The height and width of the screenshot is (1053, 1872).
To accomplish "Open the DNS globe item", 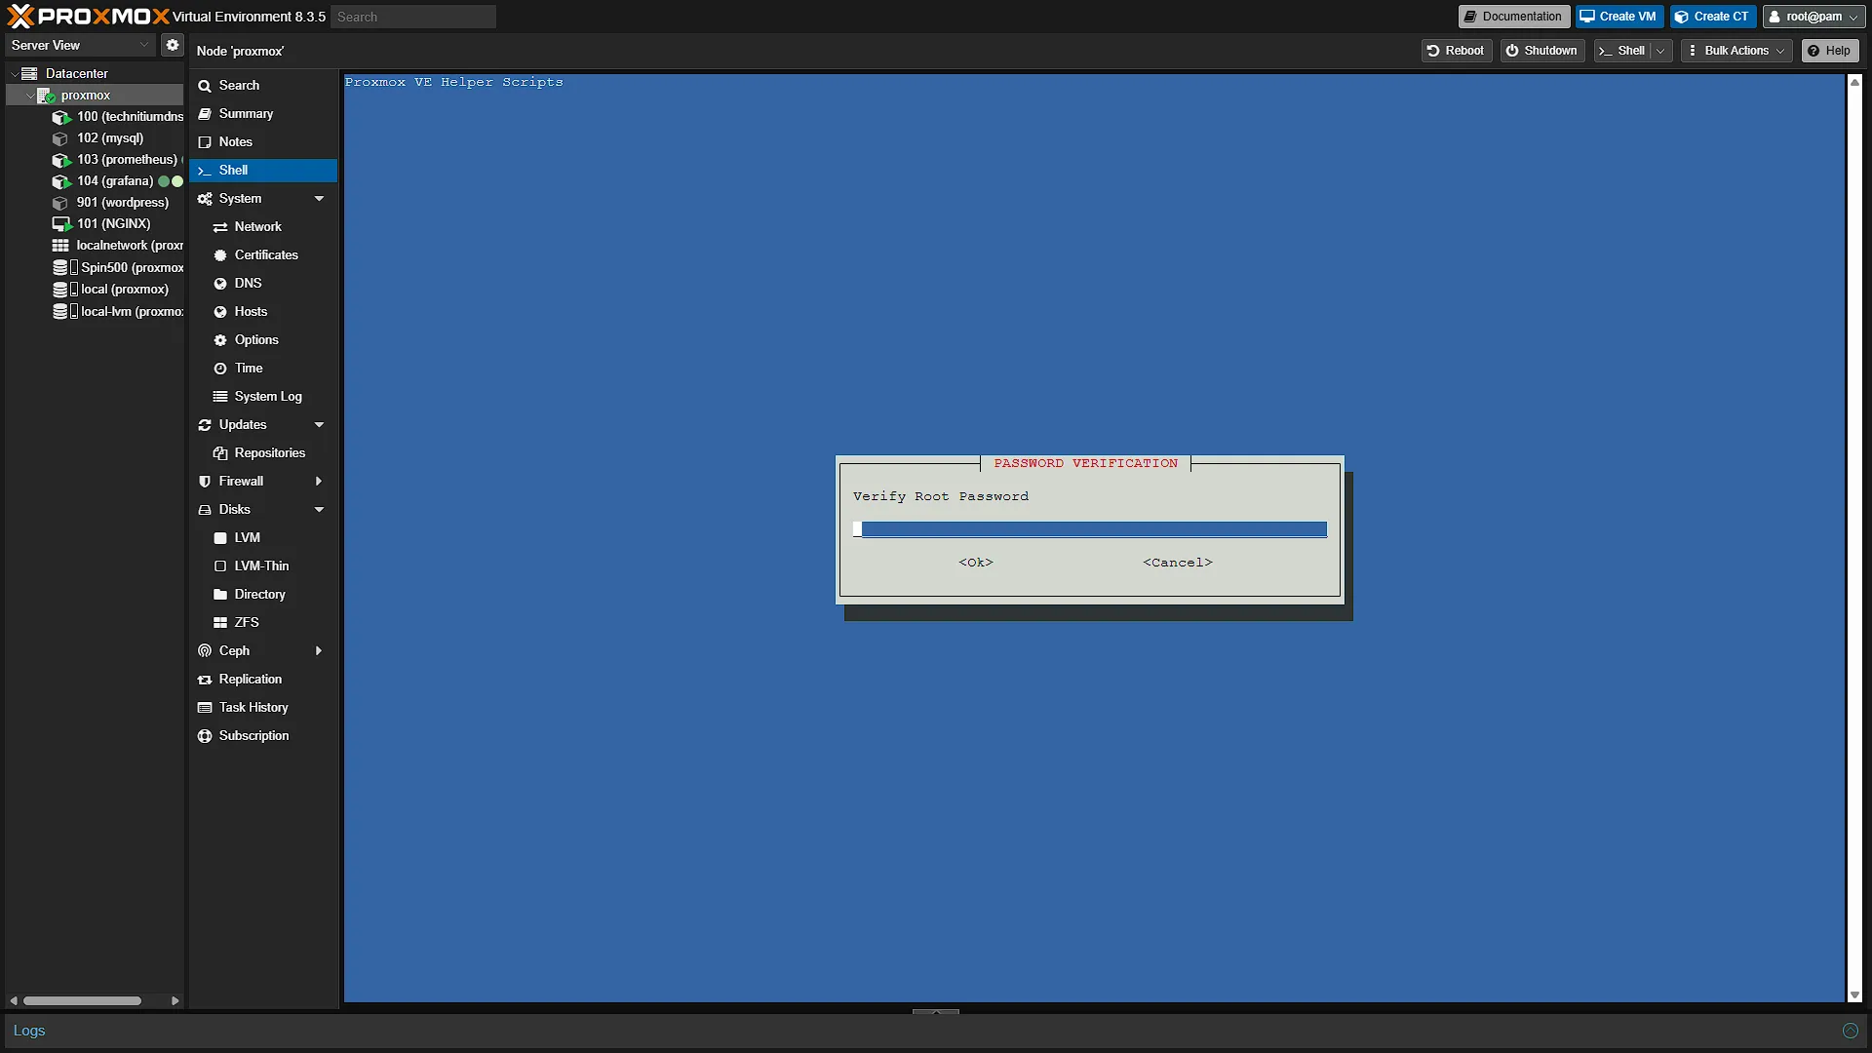I will [220, 284].
